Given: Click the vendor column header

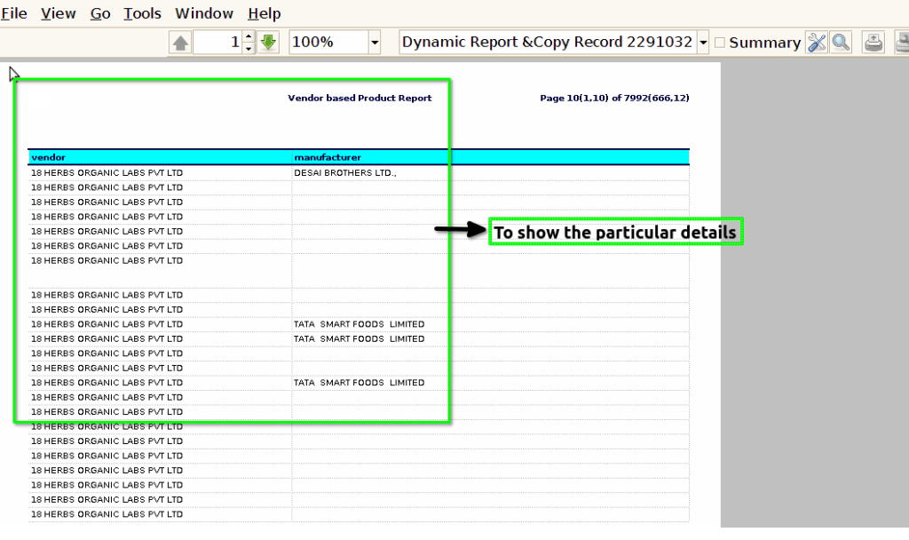Looking at the screenshot, I should 160,157.
